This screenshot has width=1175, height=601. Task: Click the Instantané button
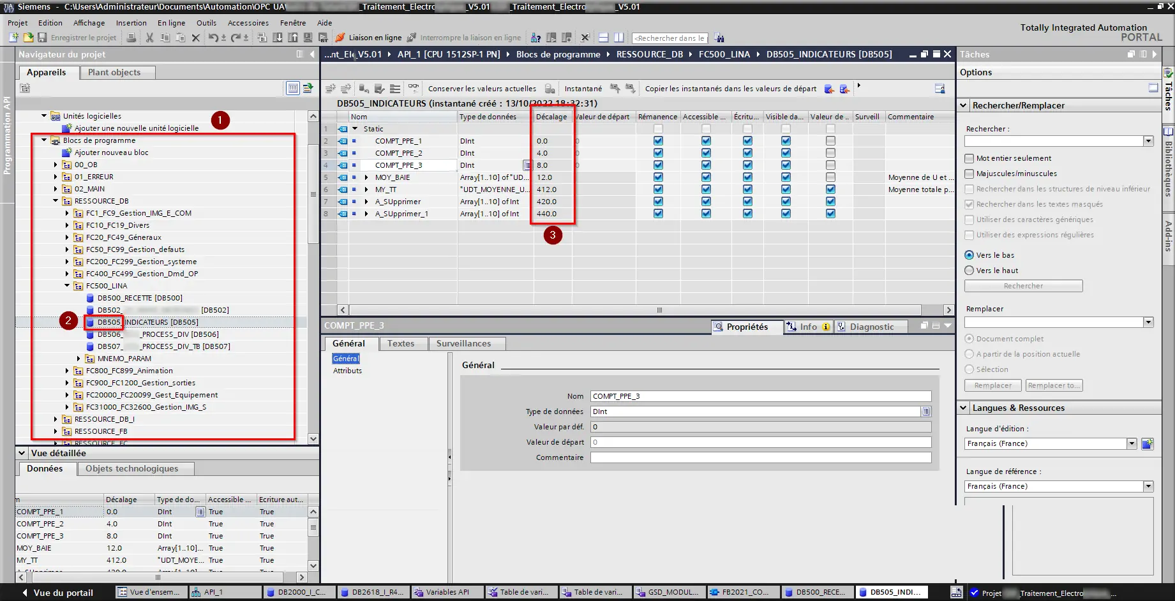(x=583, y=89)
